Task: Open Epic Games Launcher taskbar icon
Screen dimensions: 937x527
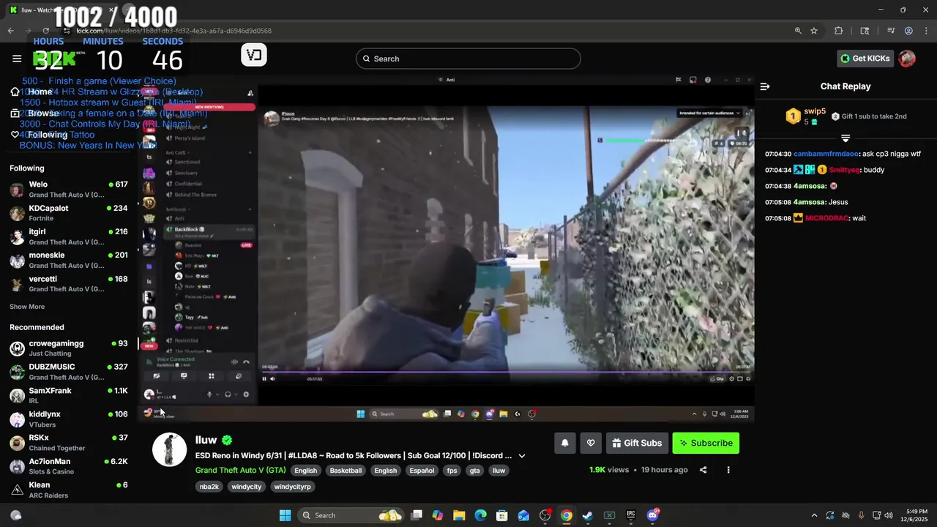Action: coord(631,515)
